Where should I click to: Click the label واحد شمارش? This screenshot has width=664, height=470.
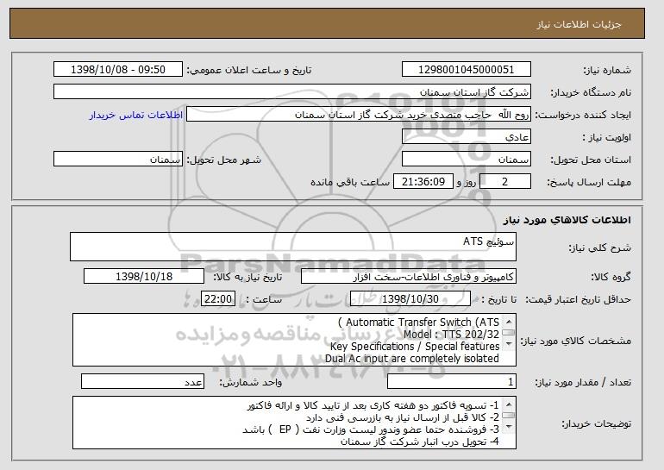tap(250, 382)
